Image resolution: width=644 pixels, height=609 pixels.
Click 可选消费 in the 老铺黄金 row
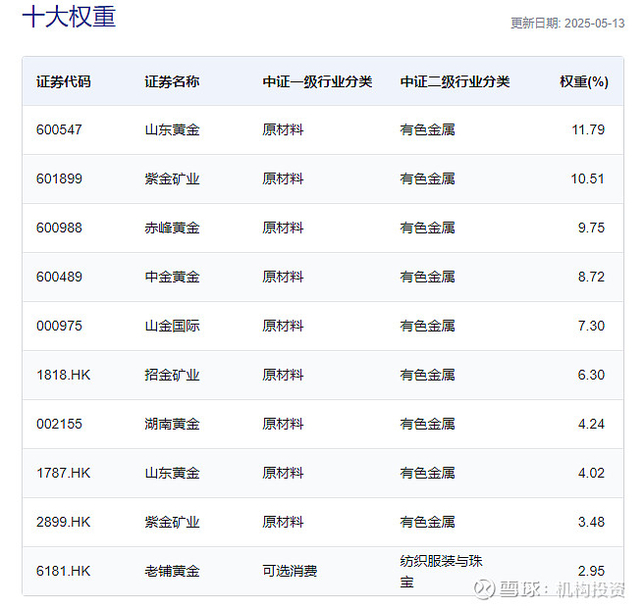(x=290, y=571)
